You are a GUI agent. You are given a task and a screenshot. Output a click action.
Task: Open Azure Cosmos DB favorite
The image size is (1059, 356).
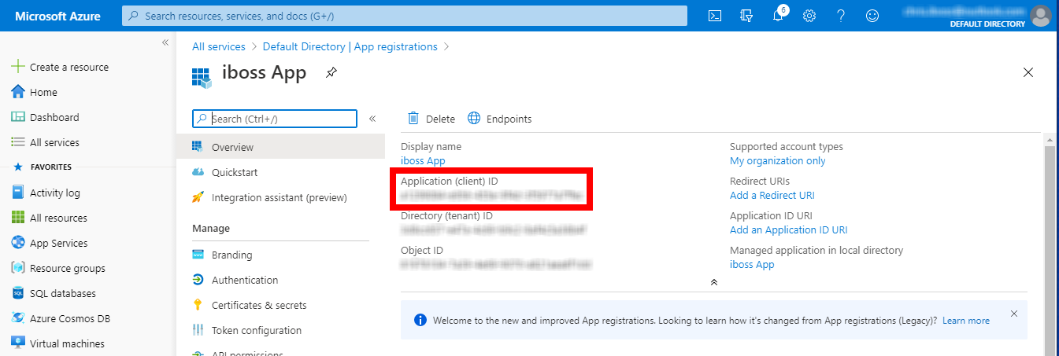tap(60, 318)
